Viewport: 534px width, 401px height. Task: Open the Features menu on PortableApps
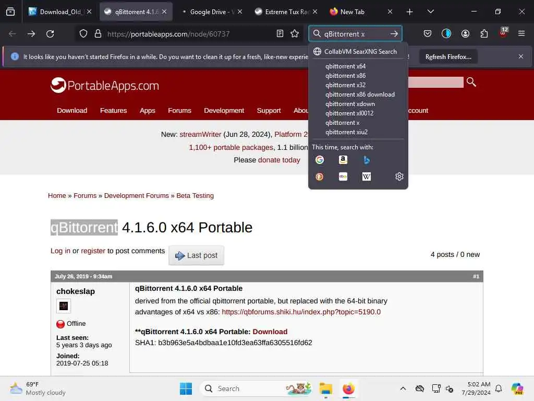(113, 111)
